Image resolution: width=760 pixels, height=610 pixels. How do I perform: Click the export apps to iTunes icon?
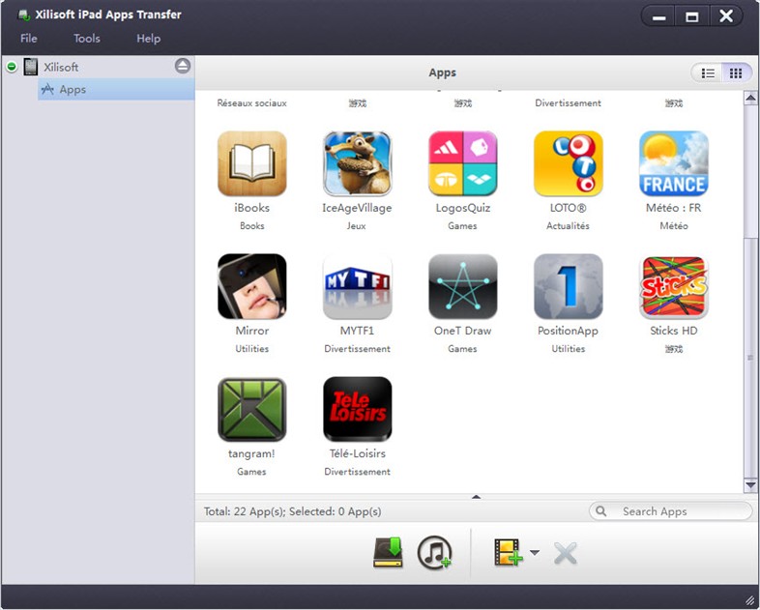tap(434, 553)
